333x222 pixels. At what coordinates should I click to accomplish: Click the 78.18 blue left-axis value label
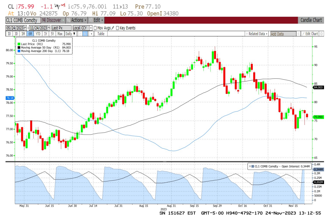(x=10, y=98)
